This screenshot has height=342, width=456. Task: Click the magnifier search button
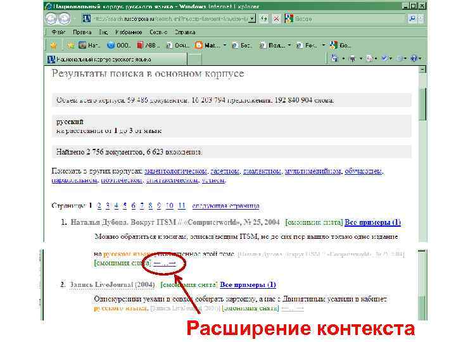(x=412, y=18)
